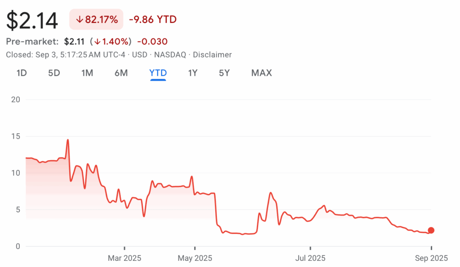Select the 1D time range tab
This screenshot has width=460, height=267.
point(22,73)
